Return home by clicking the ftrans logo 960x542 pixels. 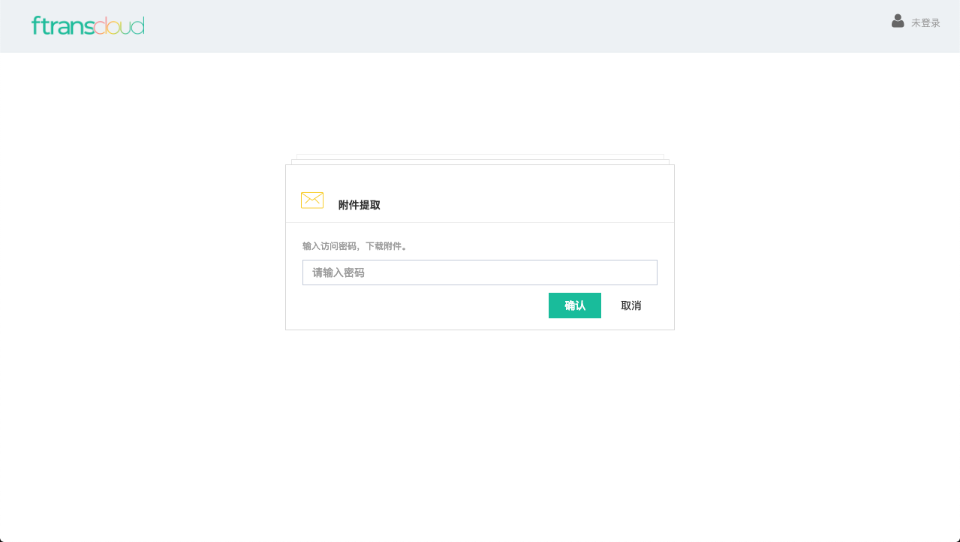point(86,26)
